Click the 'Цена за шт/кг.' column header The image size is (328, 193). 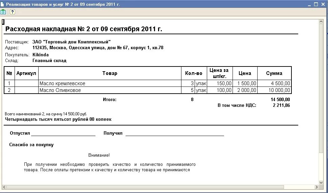[220, 73]
